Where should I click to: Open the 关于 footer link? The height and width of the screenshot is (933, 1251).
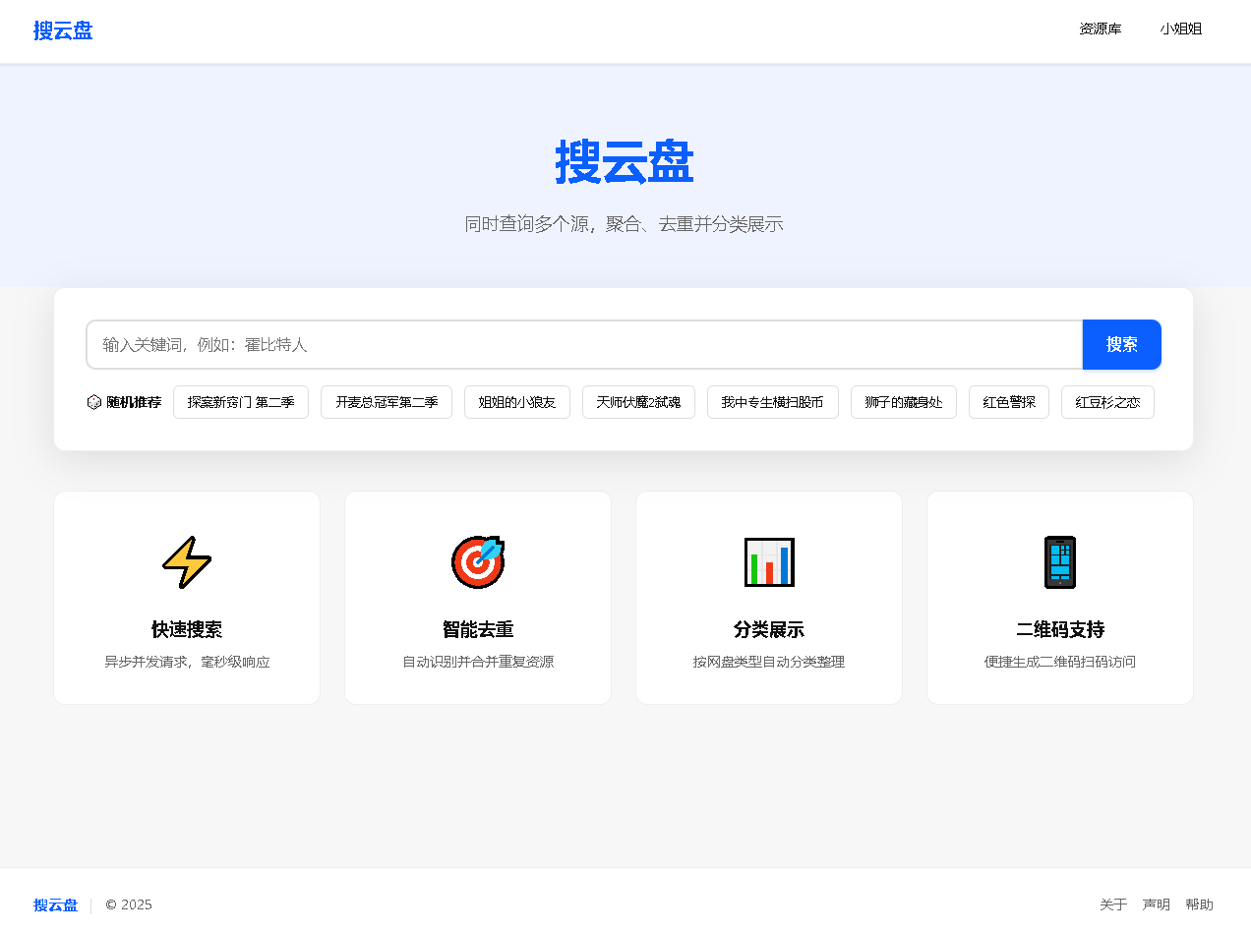click(x=1113, y=904)
